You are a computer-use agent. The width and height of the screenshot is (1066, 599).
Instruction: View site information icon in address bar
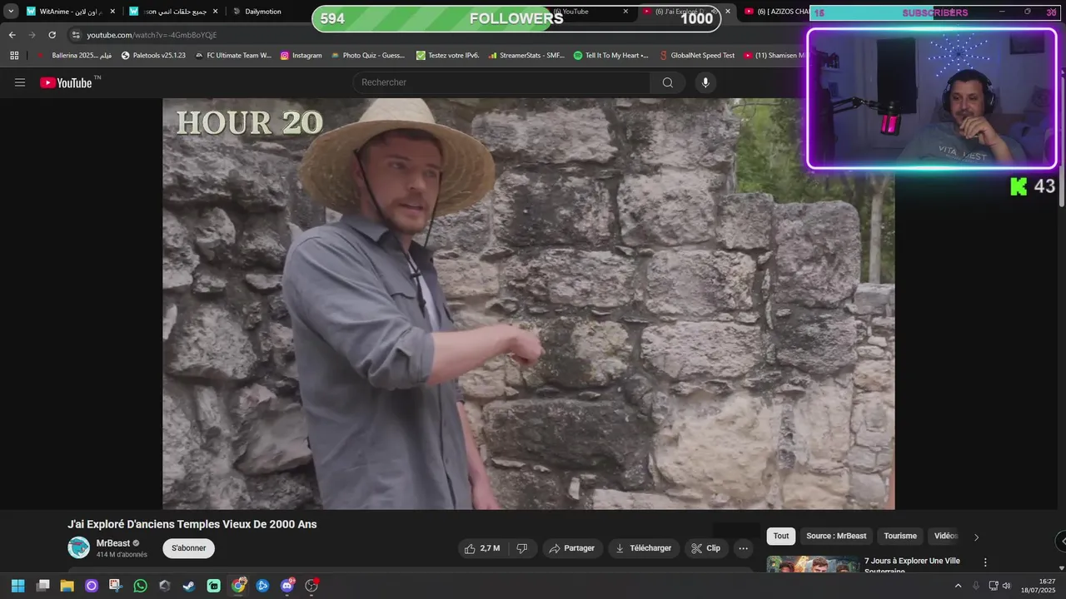tap(76, 35)
